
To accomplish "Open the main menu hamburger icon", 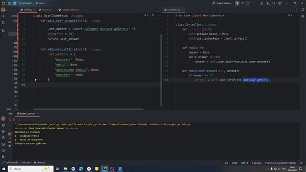I will coord(10,3).
